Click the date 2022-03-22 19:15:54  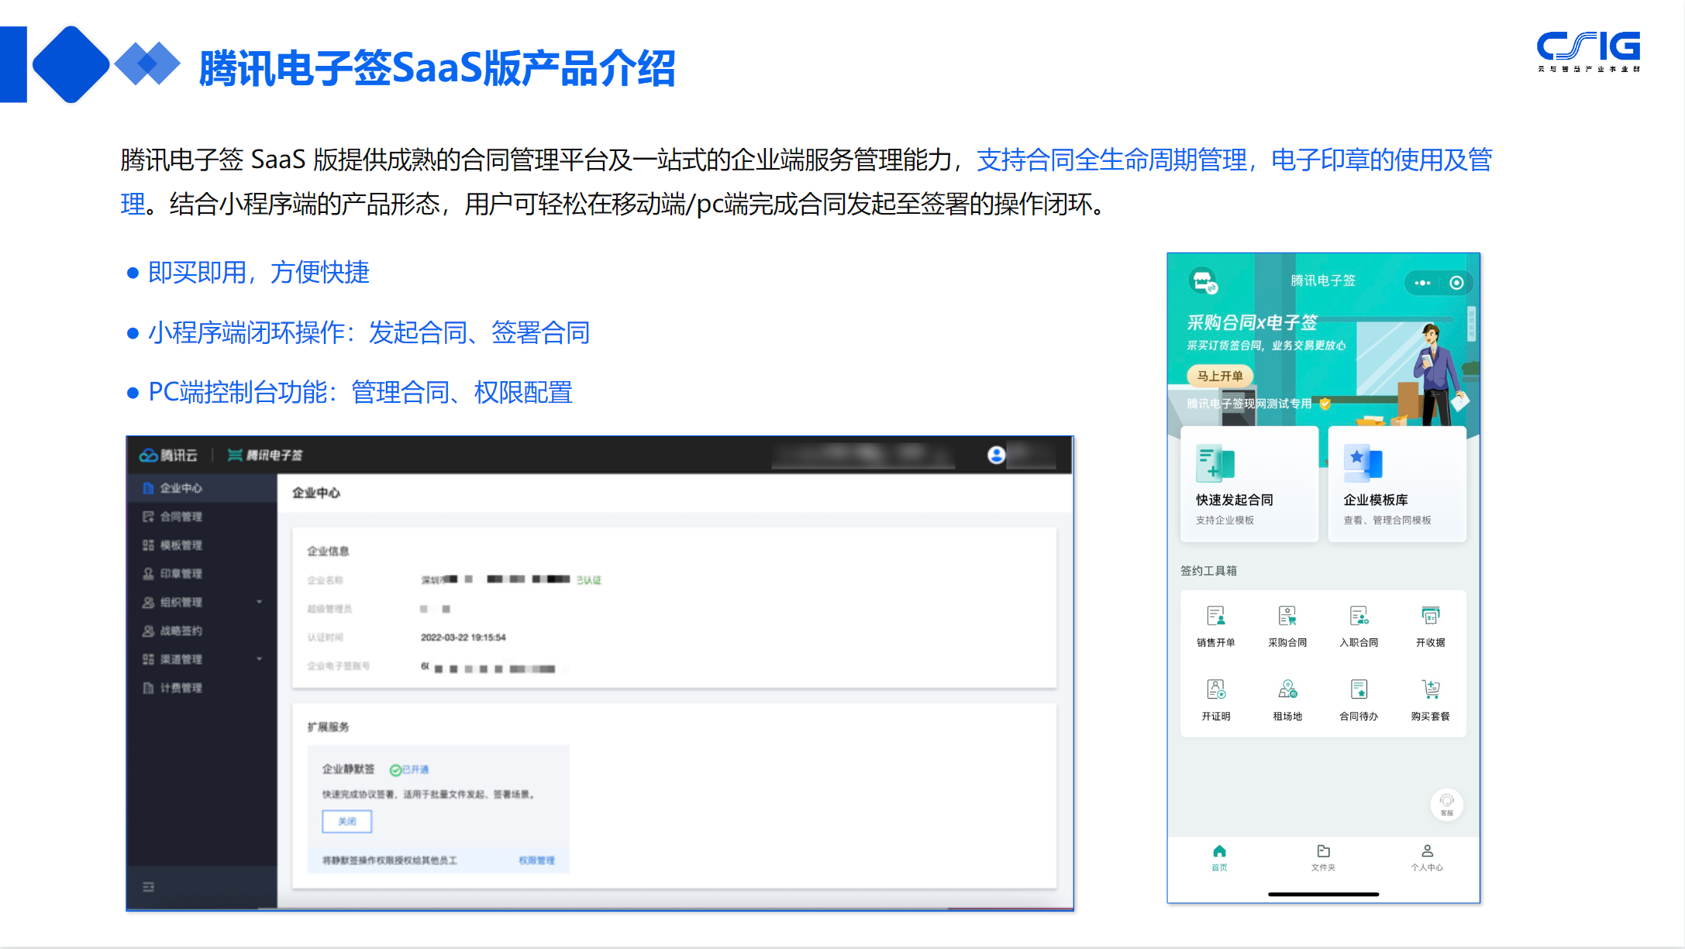[463, 638]
